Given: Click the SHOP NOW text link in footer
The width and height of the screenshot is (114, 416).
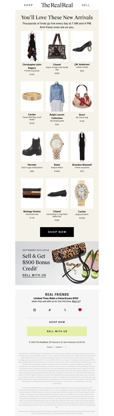Looking at the screenshot, I should click(x=57, y=322).
